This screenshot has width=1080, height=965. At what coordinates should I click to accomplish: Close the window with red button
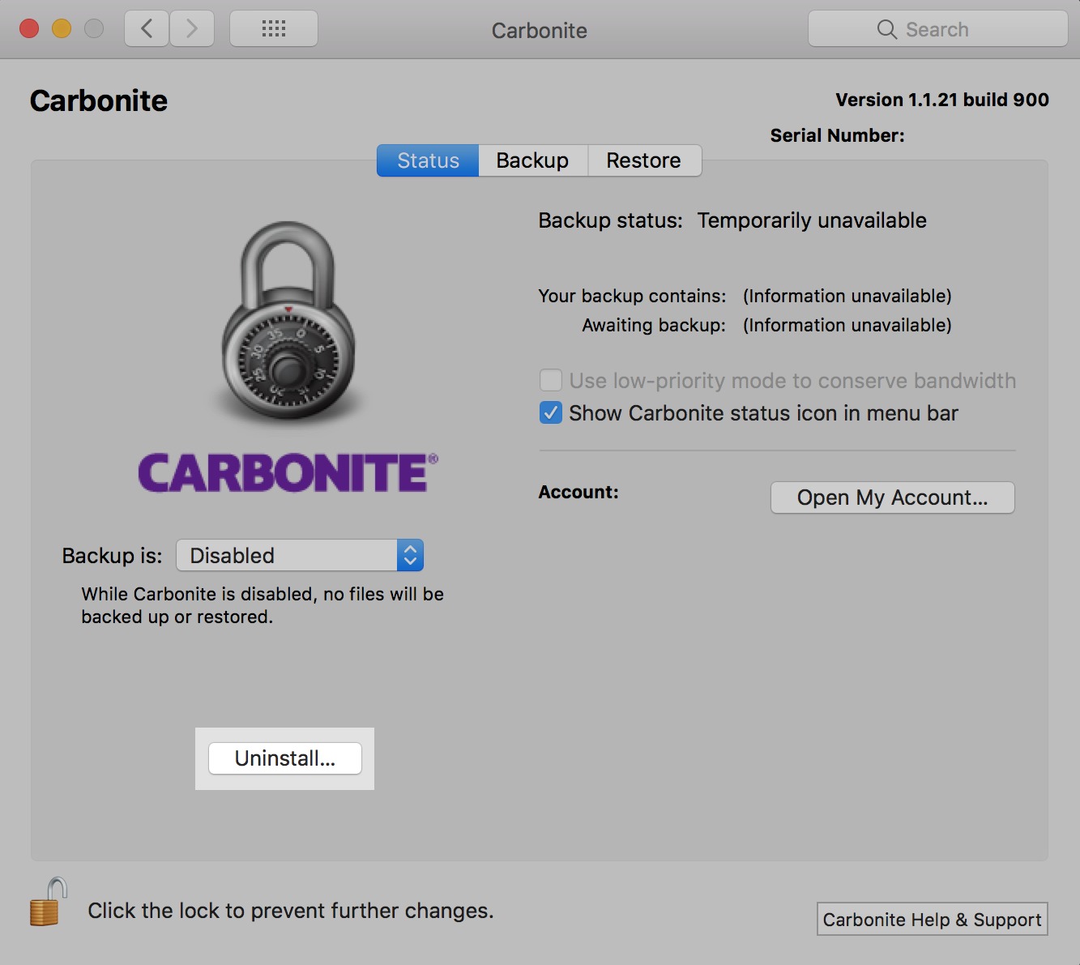(29, 29)
